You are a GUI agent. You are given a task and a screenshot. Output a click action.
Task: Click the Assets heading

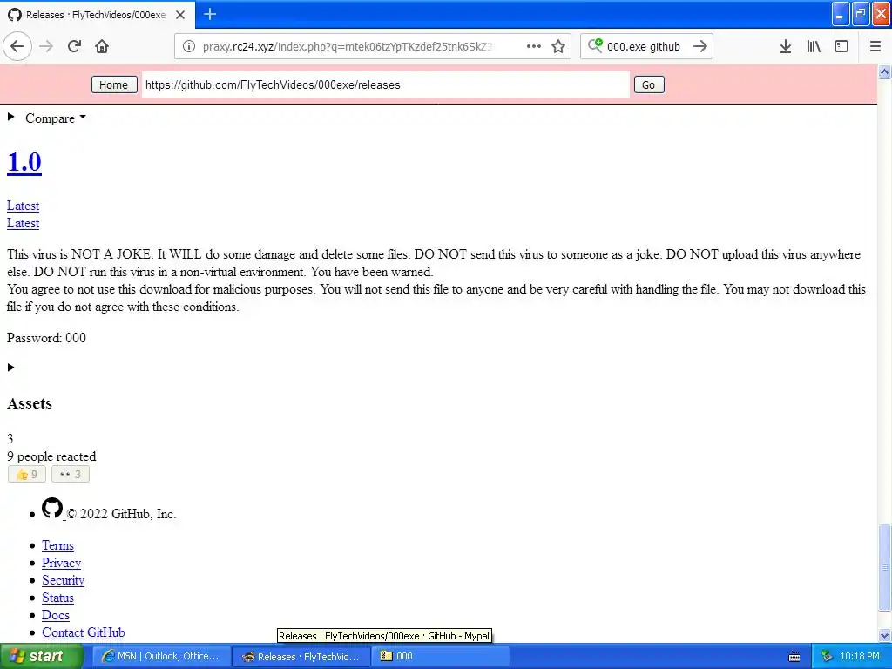30,403
